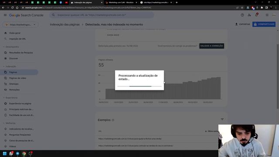Image resolution: width=279 pixels, height=157 pixels.
Task: Click VALIDAR A CORREÇÃO button
Action: (x=211, y=46)
